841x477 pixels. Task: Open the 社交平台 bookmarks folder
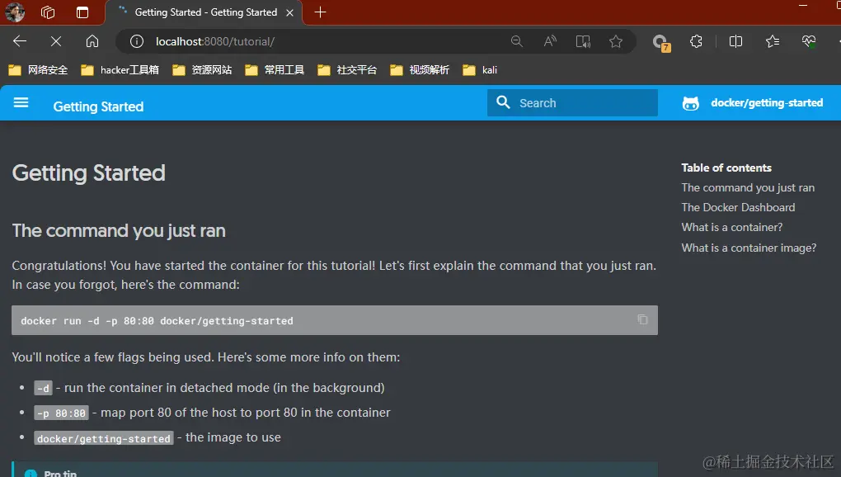coord(347,70)
